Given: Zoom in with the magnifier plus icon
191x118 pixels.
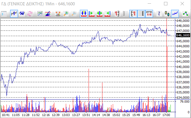Looking at the screenshot, I should (66, 14).
